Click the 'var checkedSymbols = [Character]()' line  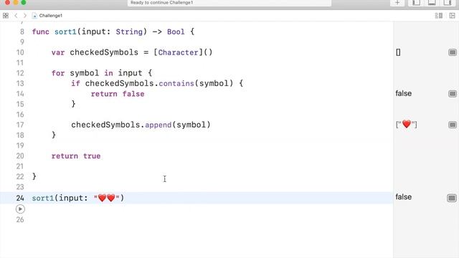tap(132, 52)
